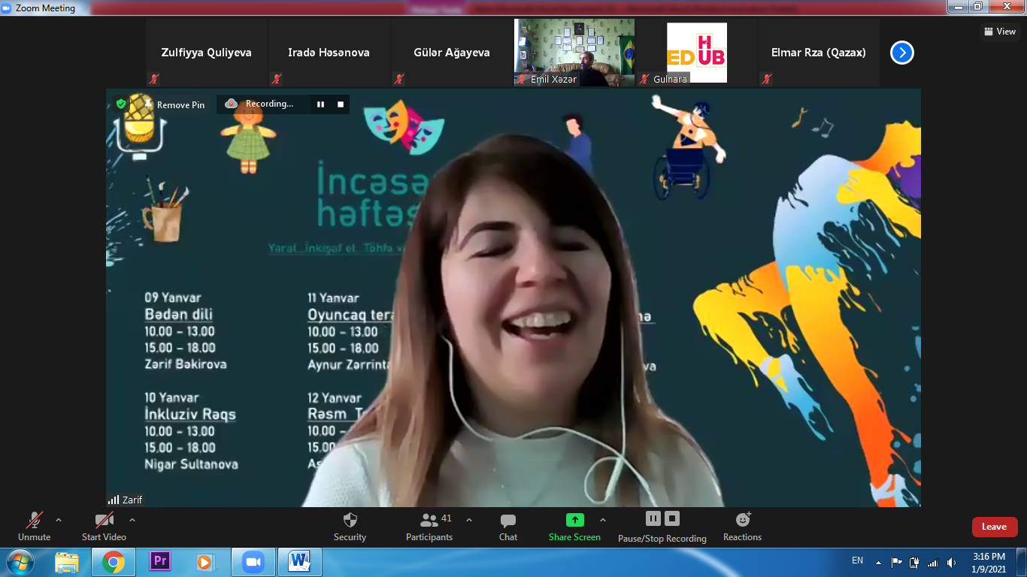
Task: Pause recording from the bottom toolbar
Action: [653, 518]
